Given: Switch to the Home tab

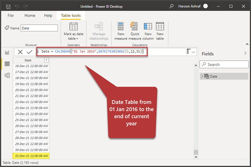Looking at the screenshot, I should [30, 15].
